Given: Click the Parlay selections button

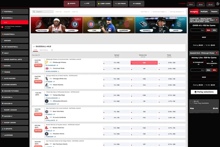Looking at the screenshot, I should pos(204,92).
